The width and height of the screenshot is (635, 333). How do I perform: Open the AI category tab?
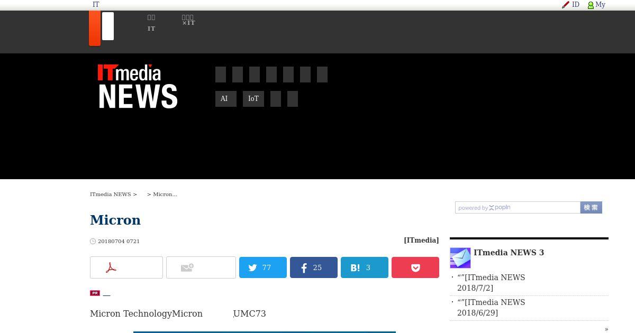pos(226,99)
